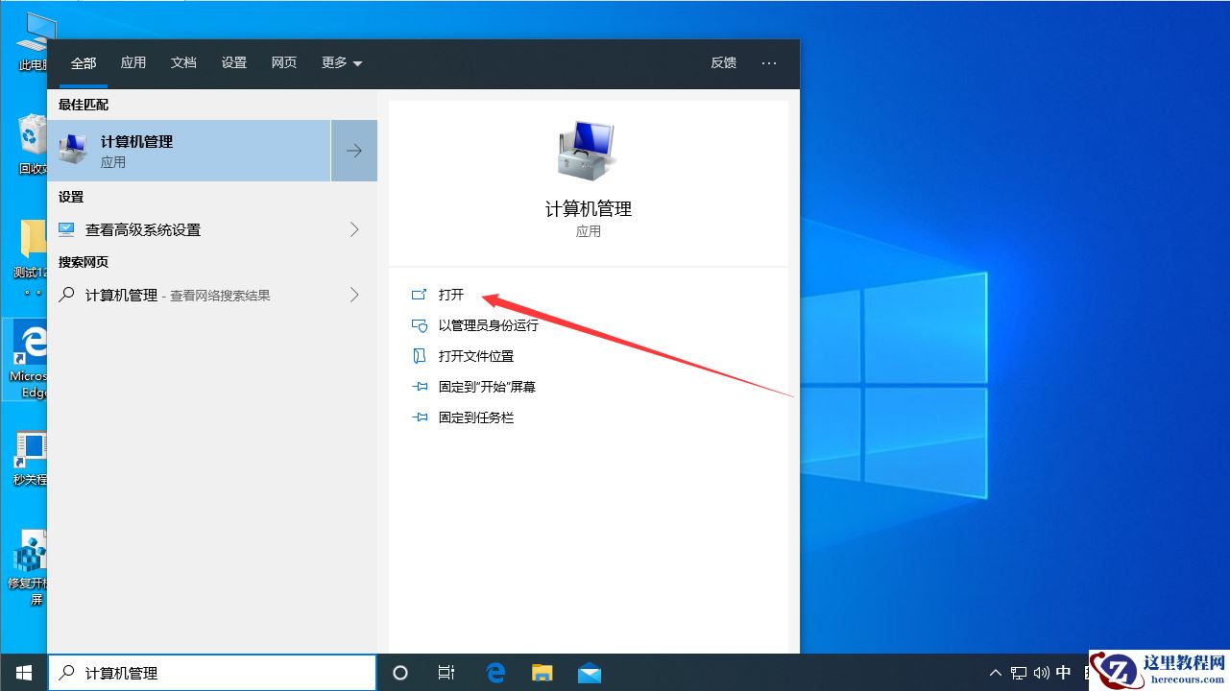Expand the 查看高级系统设置 result arrow
This screenshot has width=1230, height=691.
[353, 229]
